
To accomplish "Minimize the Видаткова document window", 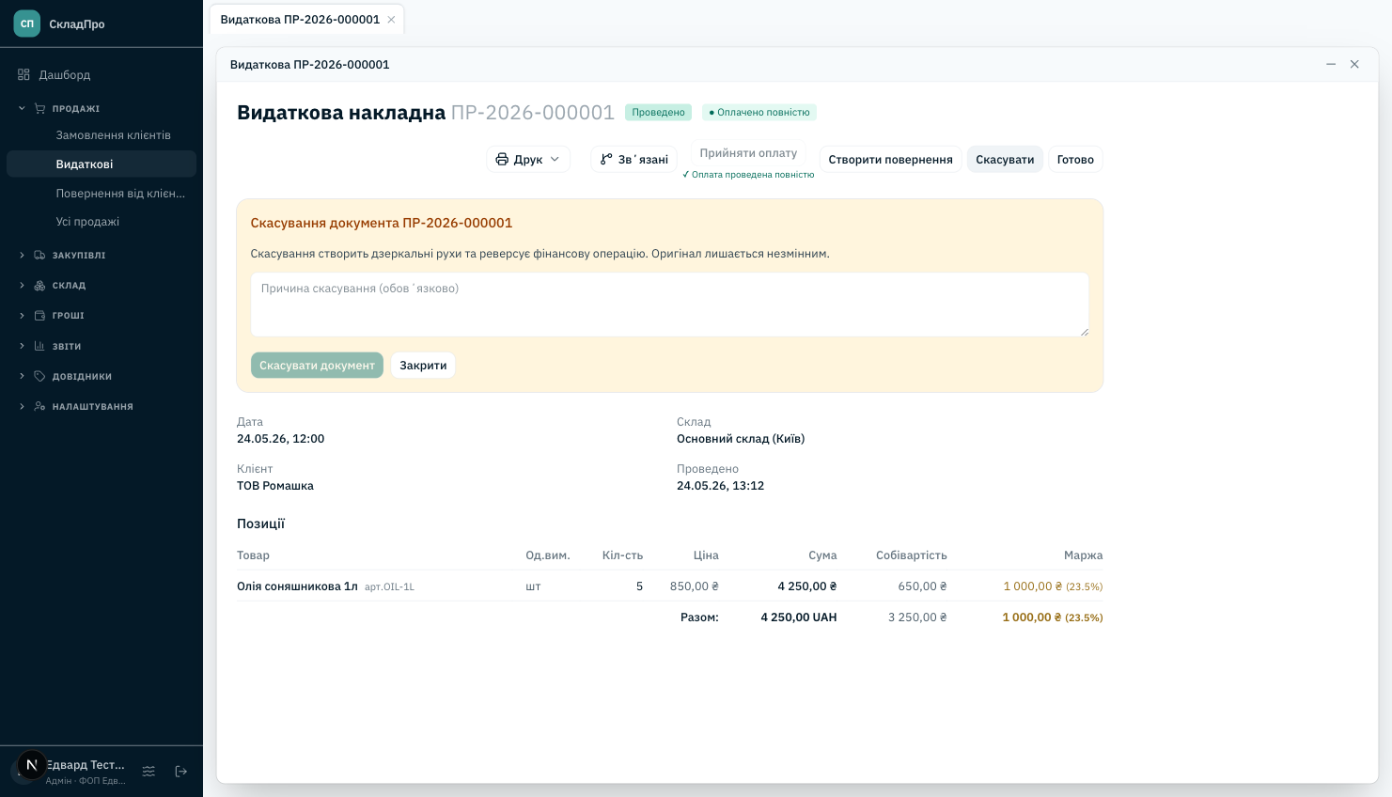I will click(x=1331, y=64).
